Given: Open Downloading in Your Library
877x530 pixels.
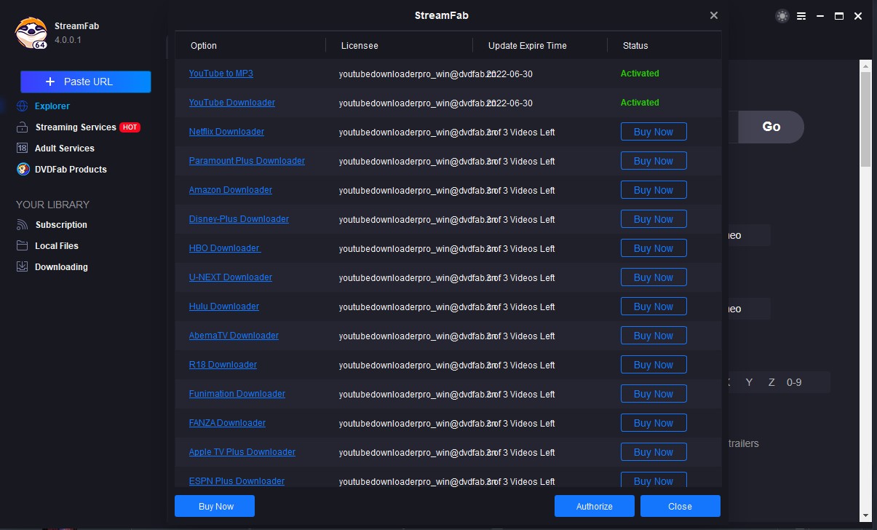Looking at the screenshot, I should tap(61, 267).
